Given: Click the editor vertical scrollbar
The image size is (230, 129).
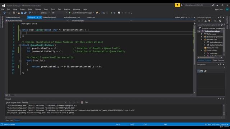Looking at the screenshot, I should coord(194,58).
